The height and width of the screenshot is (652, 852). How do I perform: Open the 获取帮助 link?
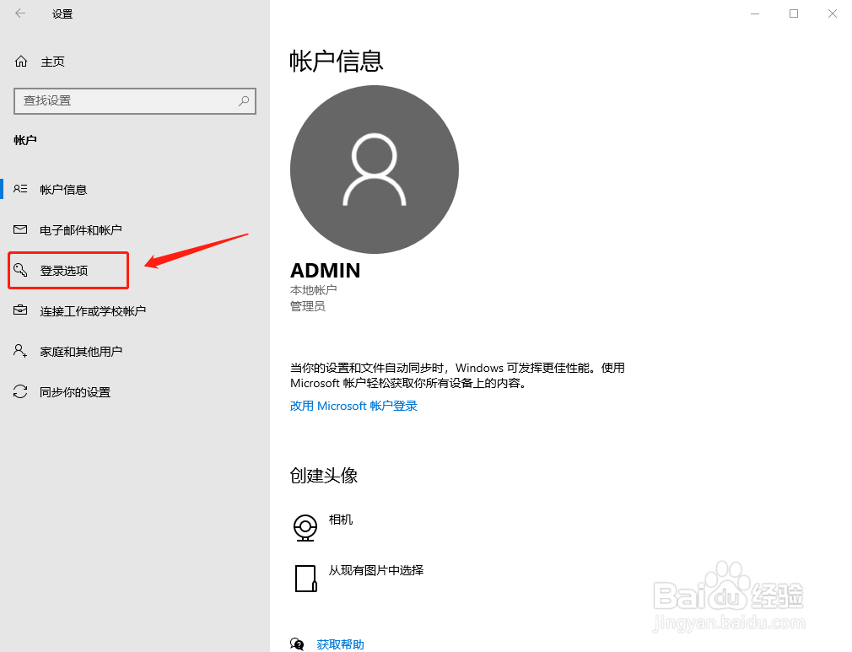click(x=340, y=644)
